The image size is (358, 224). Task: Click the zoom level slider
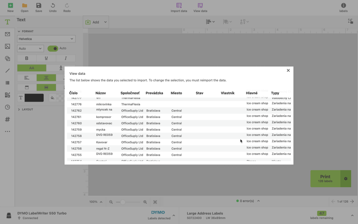(x=128, y=202)
